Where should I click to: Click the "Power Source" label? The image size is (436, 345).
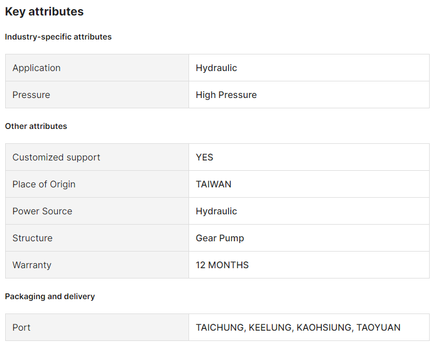(x=42, y=211)
